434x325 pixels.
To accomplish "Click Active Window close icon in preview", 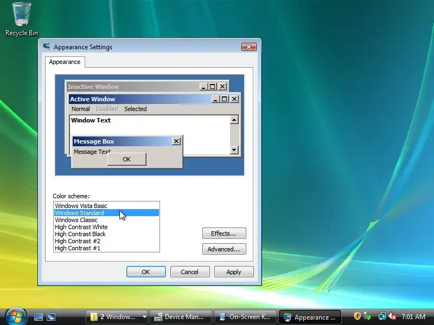I will (x=234, y=99).
